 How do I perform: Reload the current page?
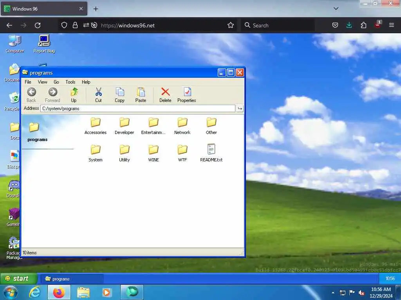(38, 25)
